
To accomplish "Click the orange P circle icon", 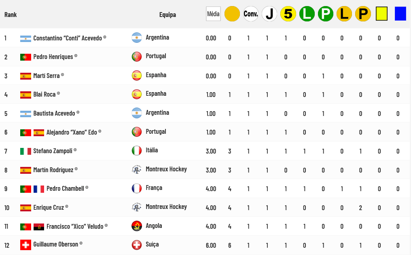I will pos(363,14).
